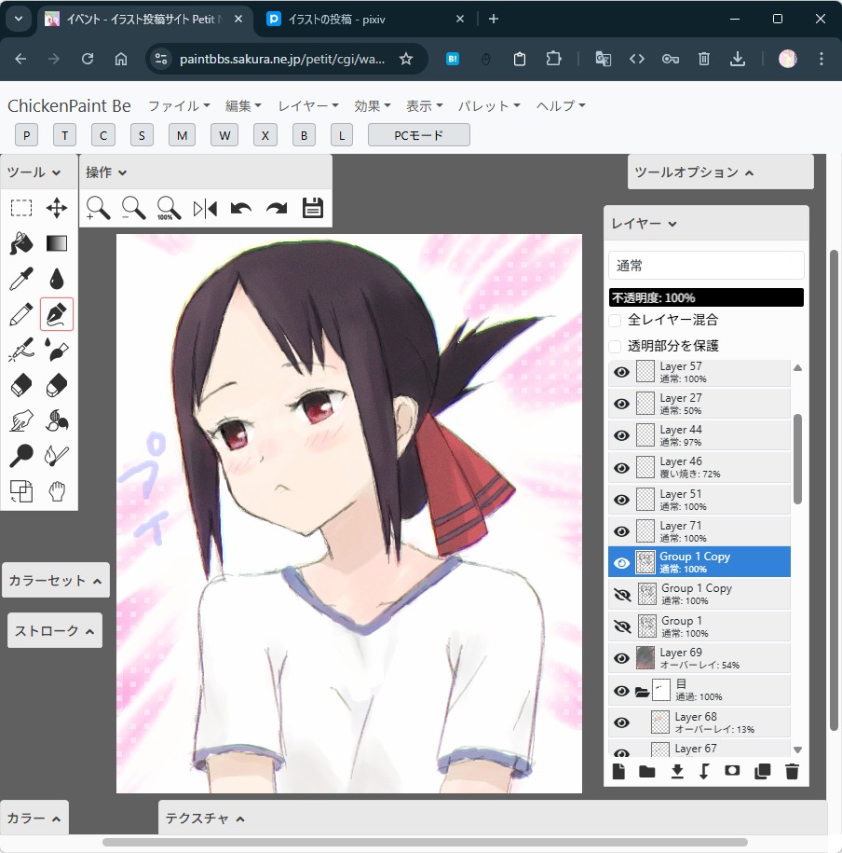The width and height of the screenshot is (842, 853).
Task: Pick the eyedropper color picker tool
Action: 21,279
